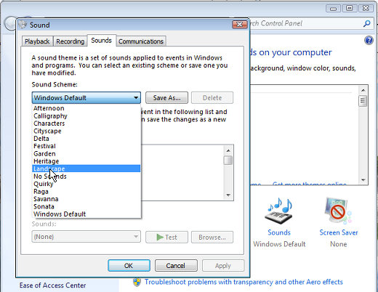This screenshot has height=292, width=378.
Task: Pick Quirky from the list
Action: coord(87,184)
